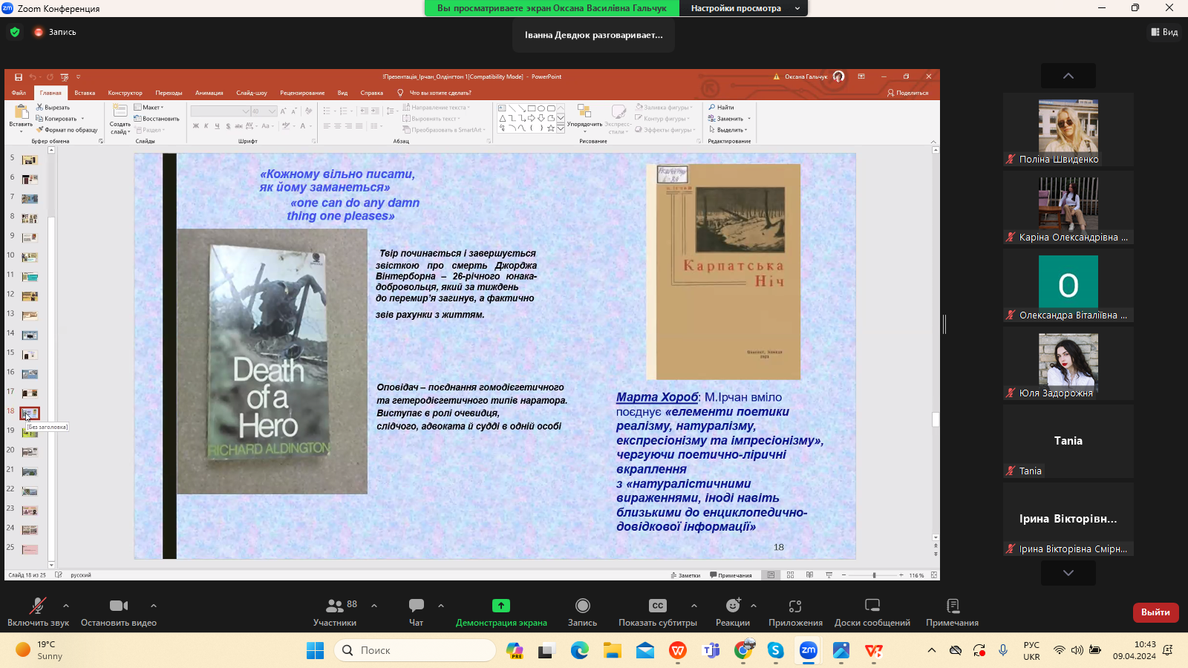
Task: Click the Windows search box Поиск
Action: pos(416,650)
